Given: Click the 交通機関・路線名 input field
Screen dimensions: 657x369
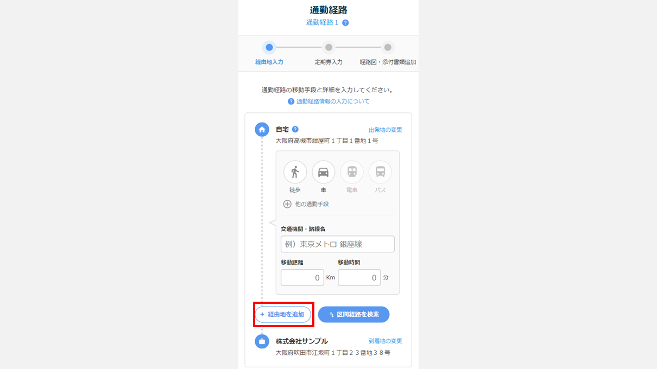Looking at the screenshot, I should pyautogui.click(x=338, y=244).
